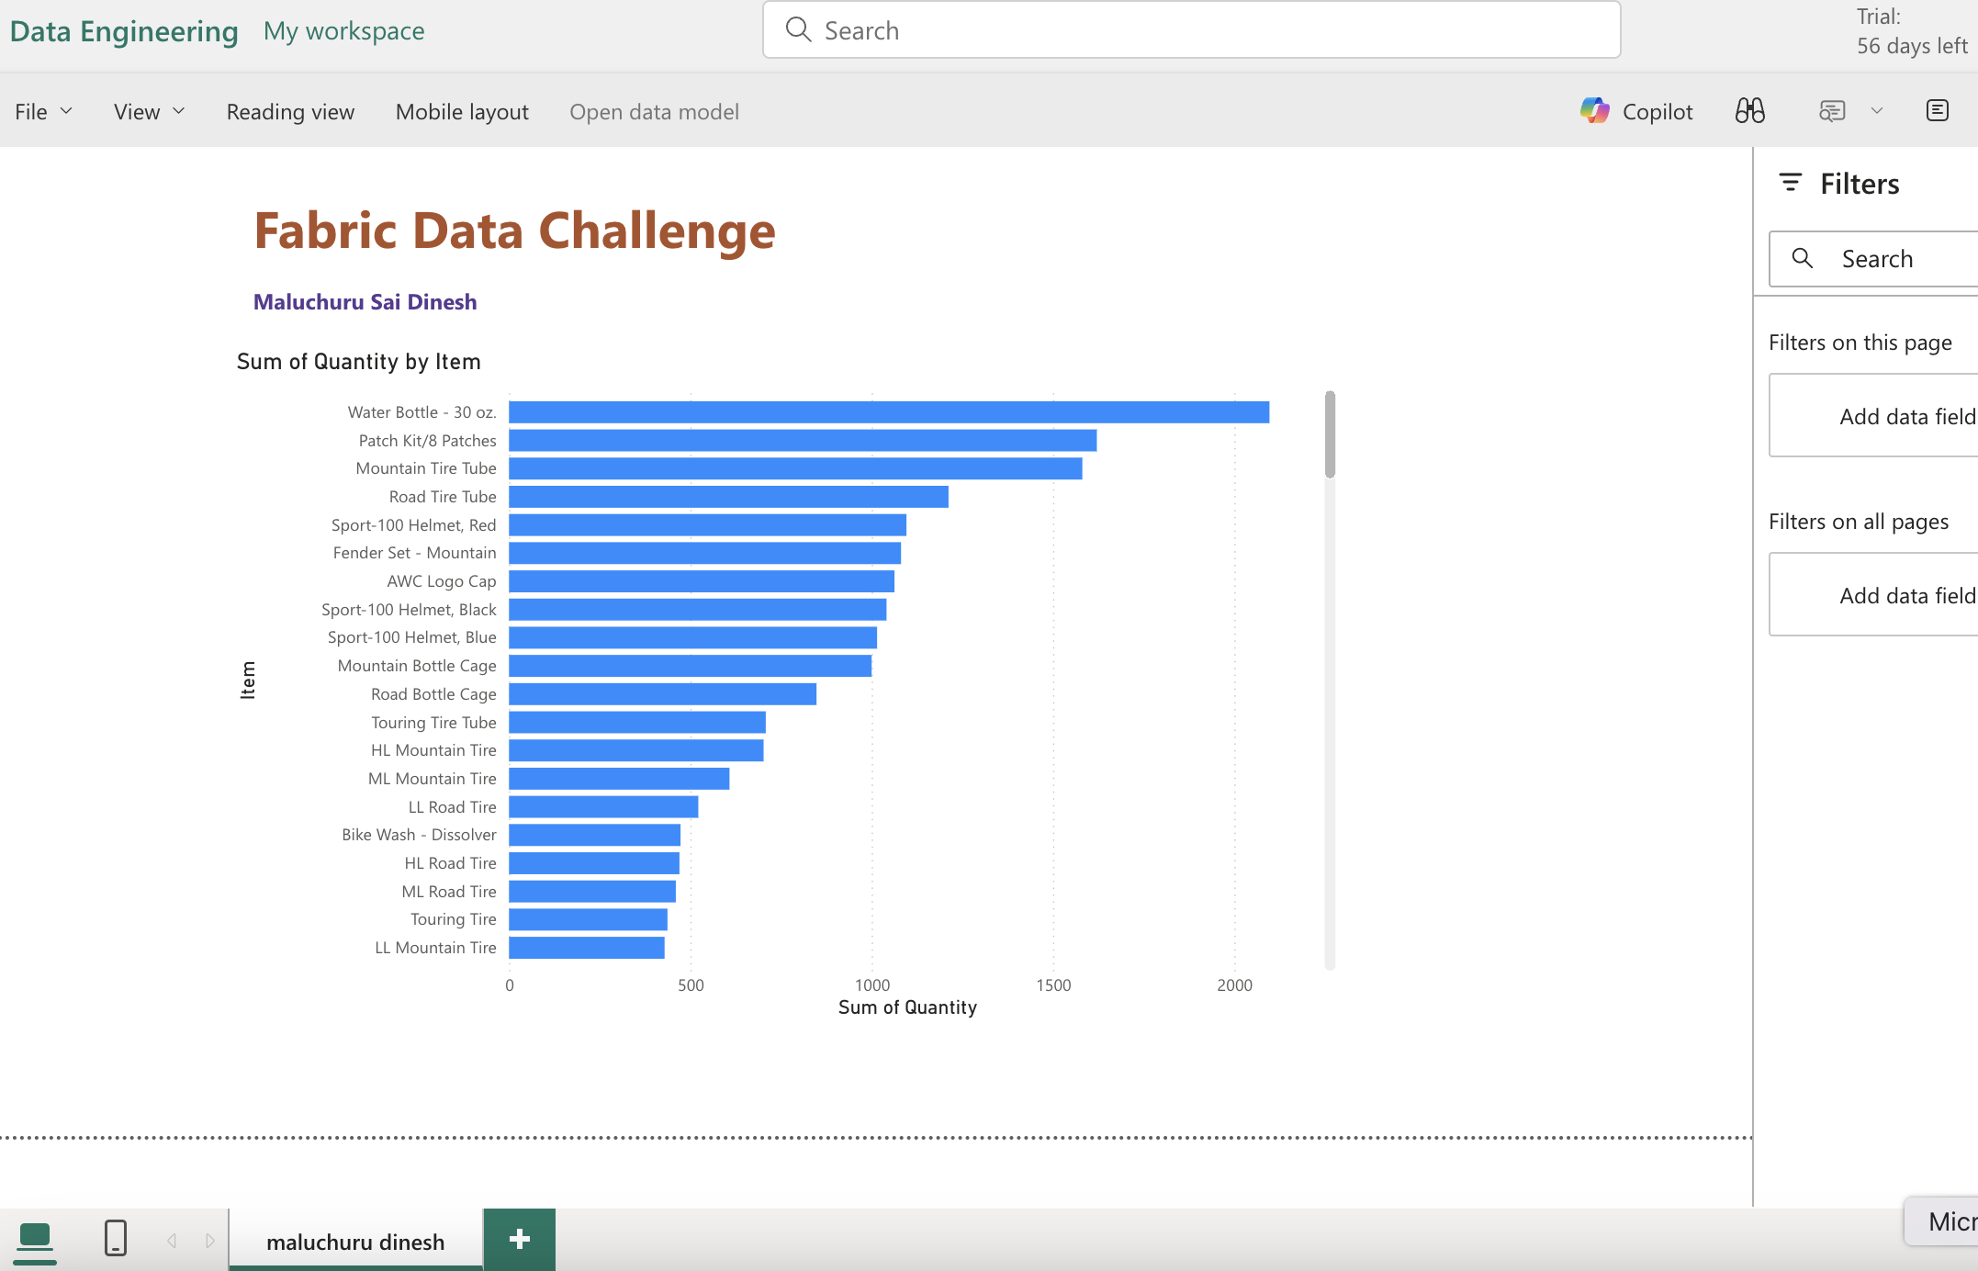The height and width of the screenshot is (1271, 1978).
Task: Click the Trial 56 days left notice
Action: (x=1912, y=31)
